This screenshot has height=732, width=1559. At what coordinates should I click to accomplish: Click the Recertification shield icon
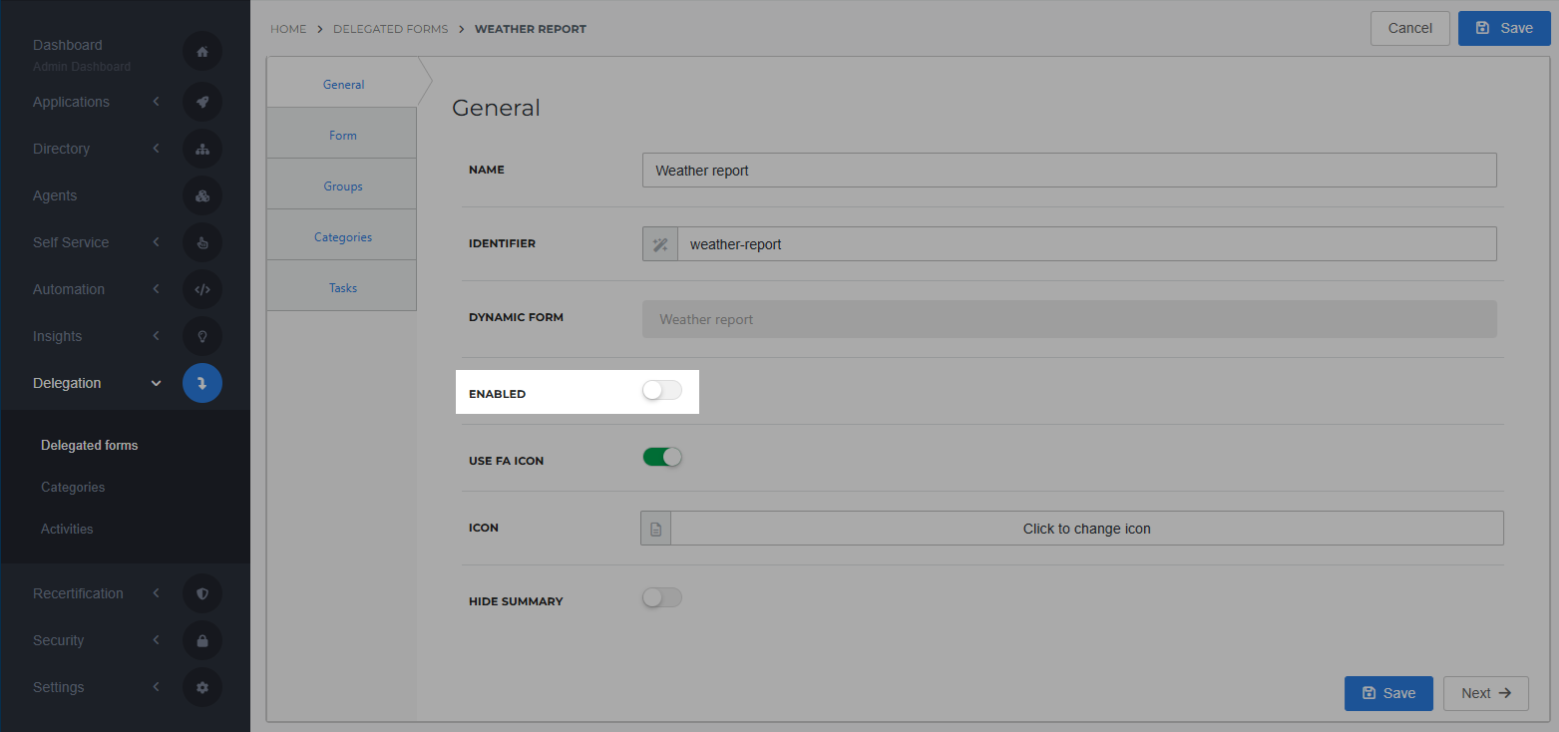click(x=202, y=593)
